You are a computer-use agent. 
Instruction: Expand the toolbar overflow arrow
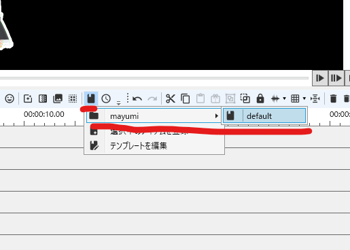point(118,103)
